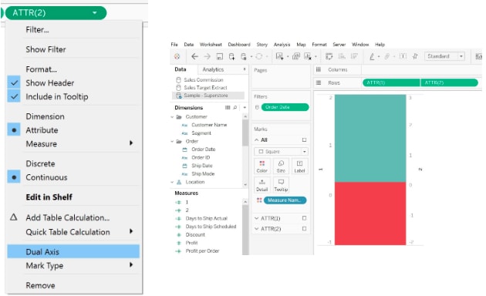Click the square icon on ATTR(1) marks row

(304, 218)
